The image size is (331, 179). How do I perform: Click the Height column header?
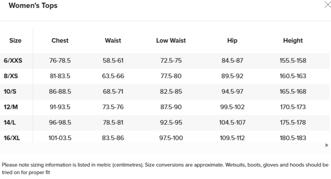(293, 40)
